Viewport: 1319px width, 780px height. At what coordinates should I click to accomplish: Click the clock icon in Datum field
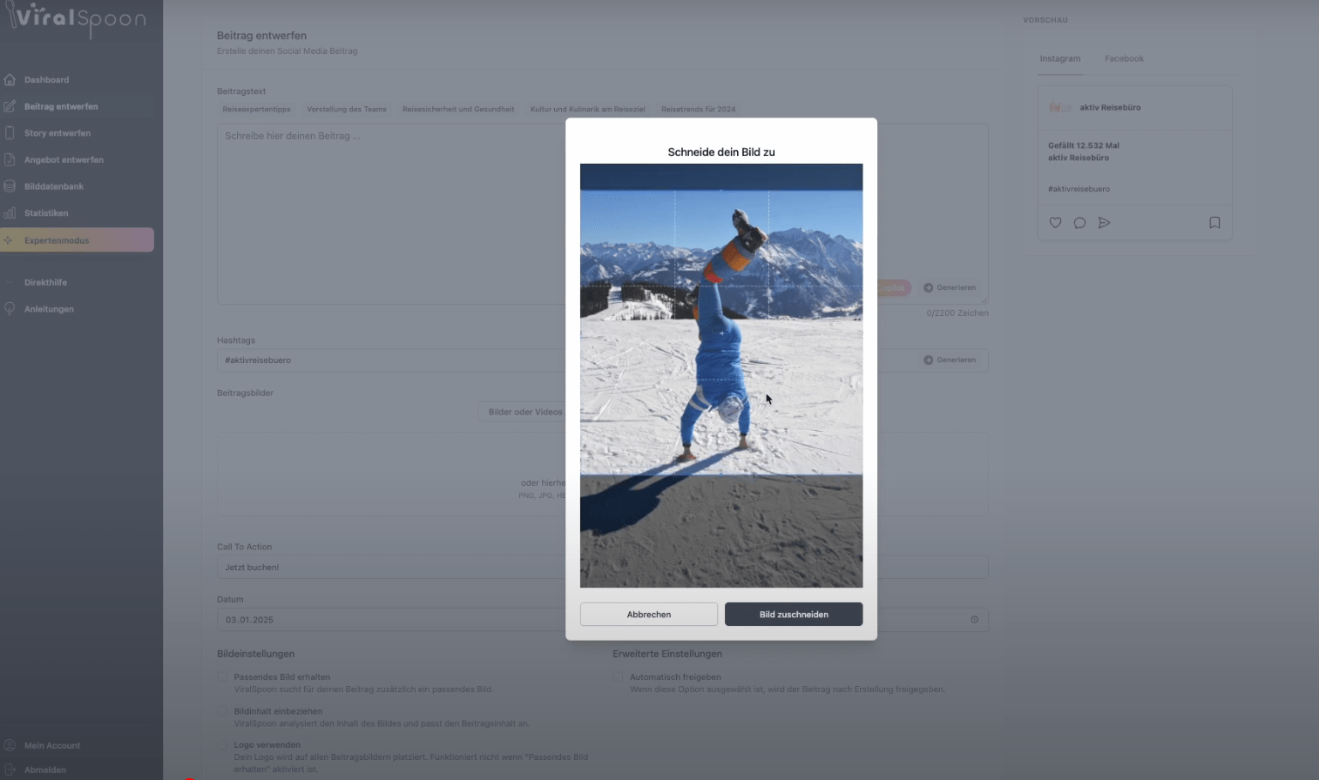974,620
